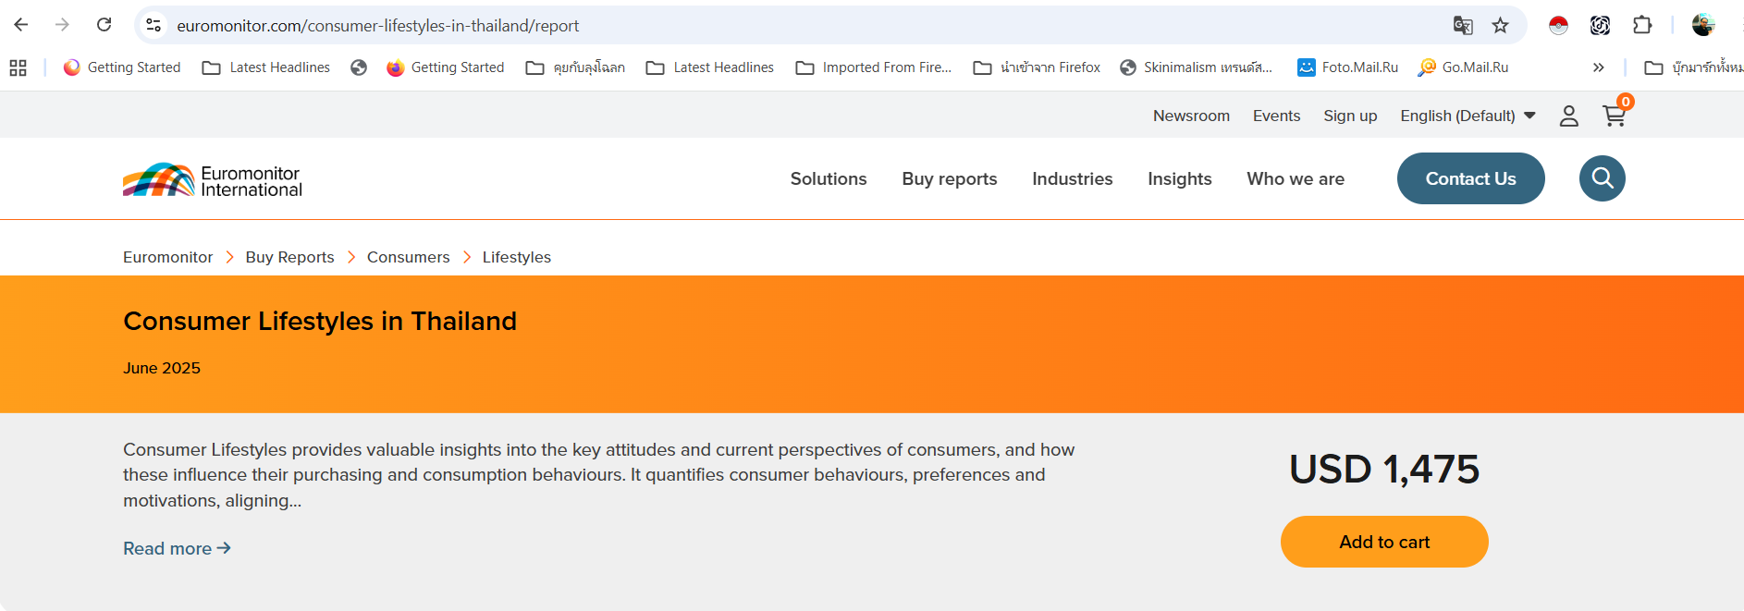This screenshot has width=1744, height=611.
Task: Show more bookmarks with the chevron
Action: [x=1598, y=67]
